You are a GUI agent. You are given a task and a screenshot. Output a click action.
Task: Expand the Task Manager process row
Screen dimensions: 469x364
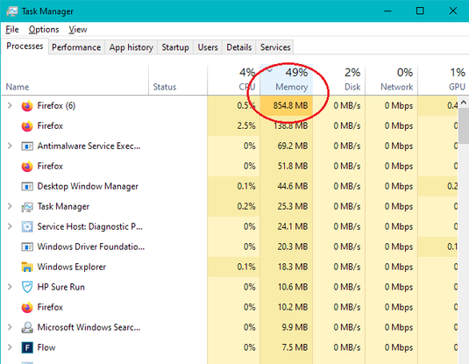(10, 206)
